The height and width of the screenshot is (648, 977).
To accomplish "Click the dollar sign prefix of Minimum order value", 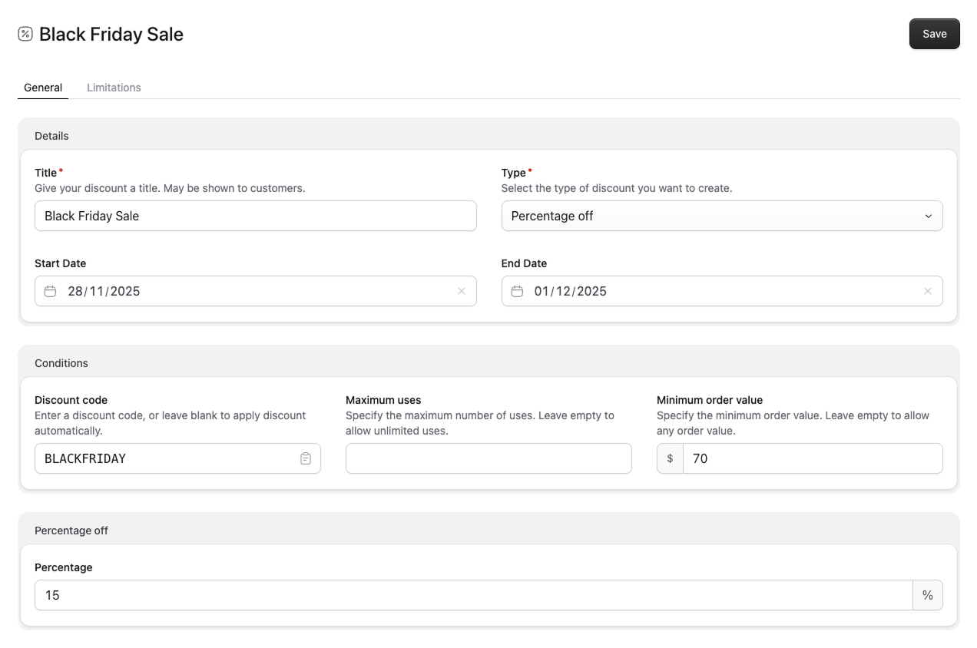I will [670, 458].
